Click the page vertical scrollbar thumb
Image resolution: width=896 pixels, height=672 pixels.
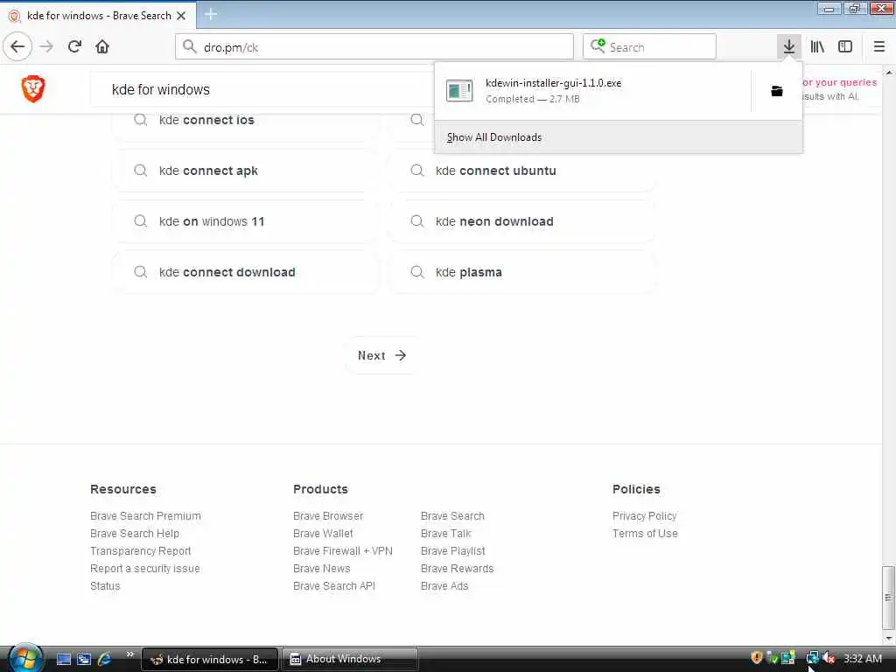tap(889, 597)
